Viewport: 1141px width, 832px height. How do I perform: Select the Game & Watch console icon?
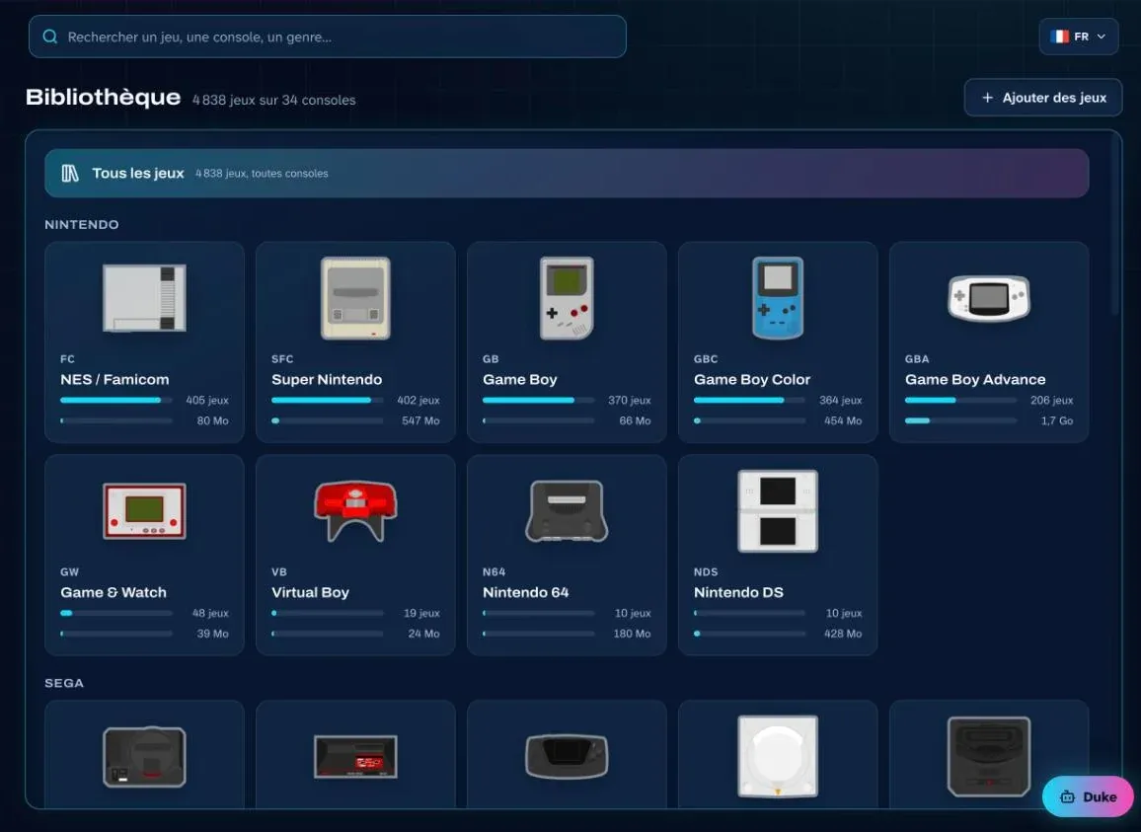click(x=144, y=511)
